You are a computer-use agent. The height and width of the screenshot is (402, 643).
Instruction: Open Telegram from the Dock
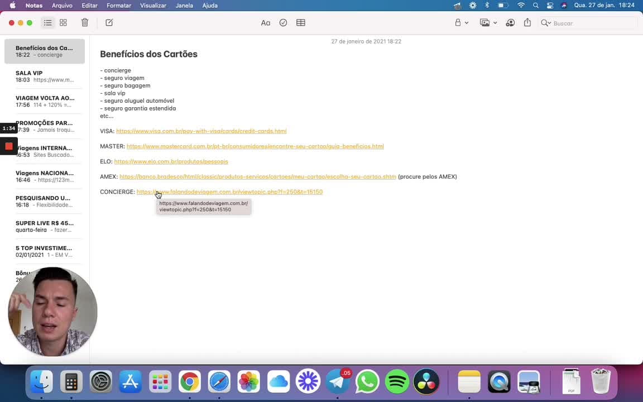(338, 381)
